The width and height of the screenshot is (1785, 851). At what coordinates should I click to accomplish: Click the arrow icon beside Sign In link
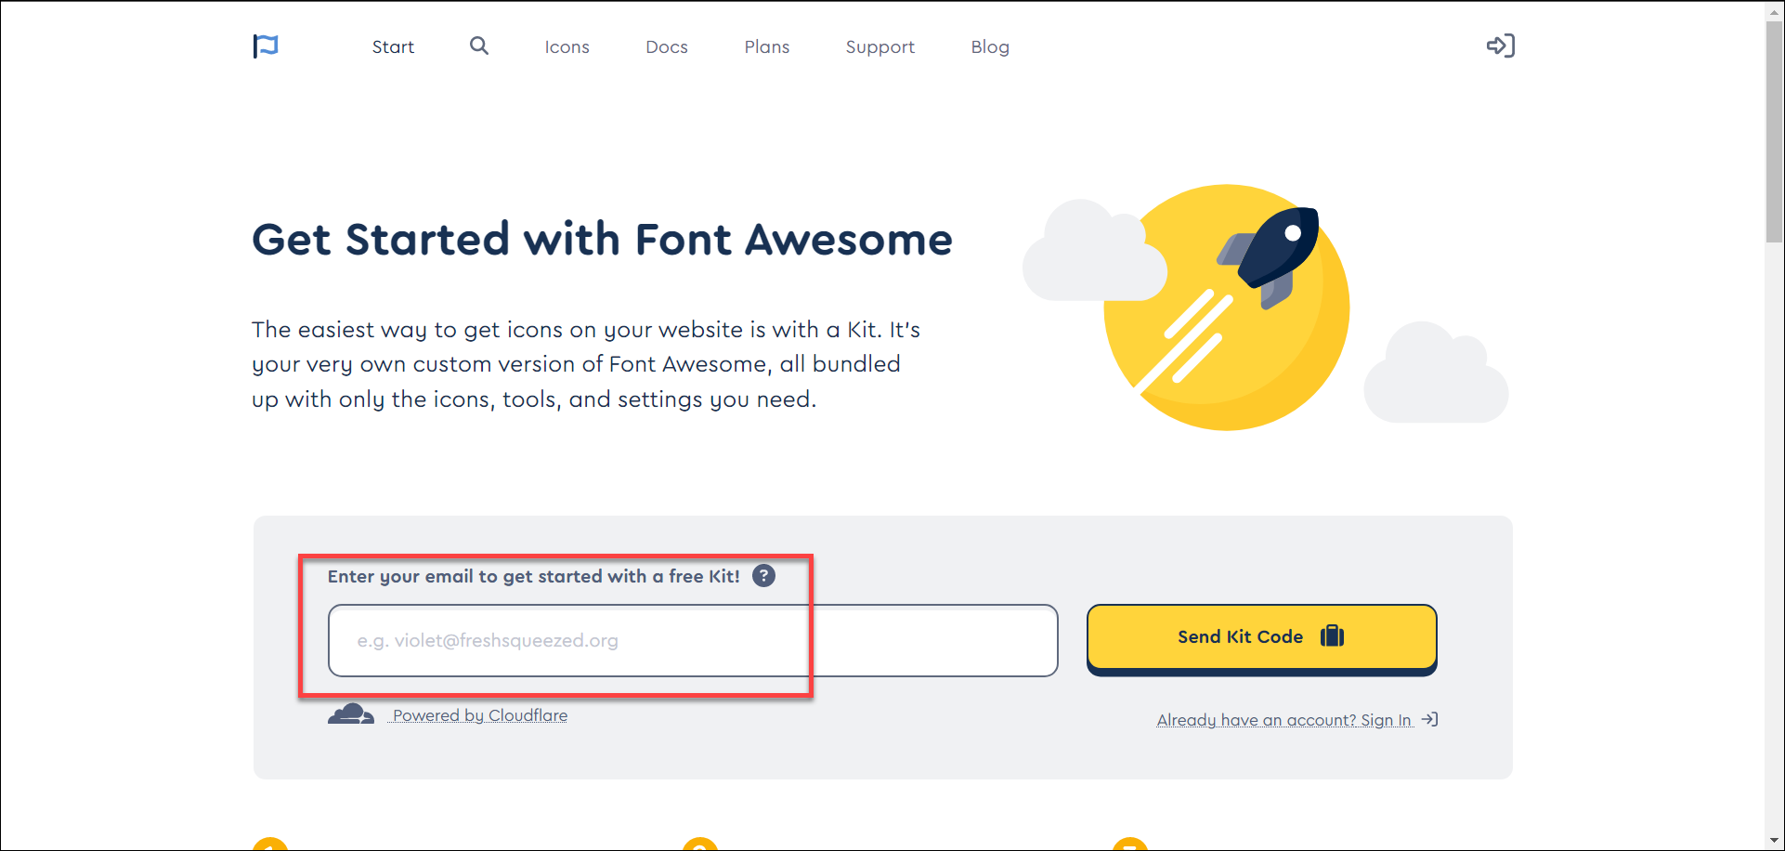coord(1430,720)
